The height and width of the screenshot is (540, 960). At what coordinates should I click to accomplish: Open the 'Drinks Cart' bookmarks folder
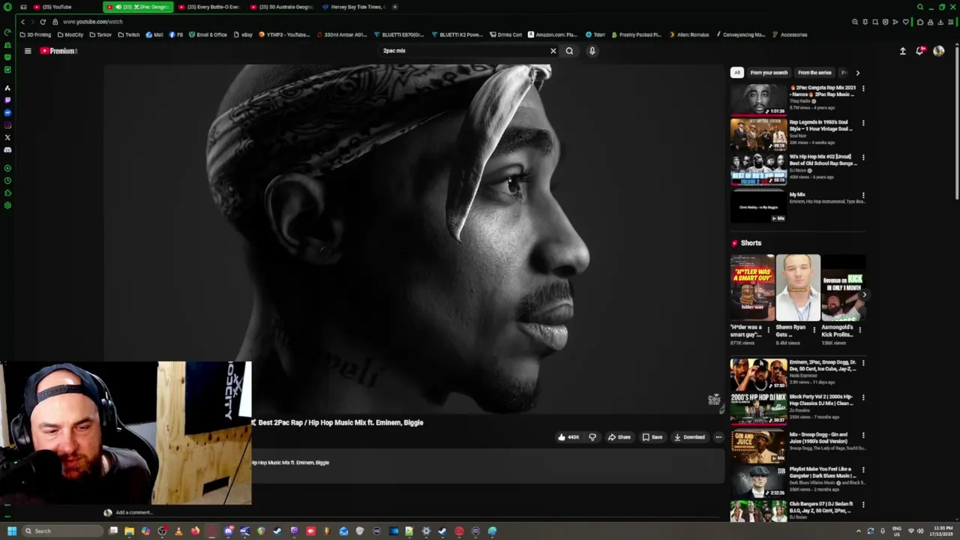[x=505, y=34]
